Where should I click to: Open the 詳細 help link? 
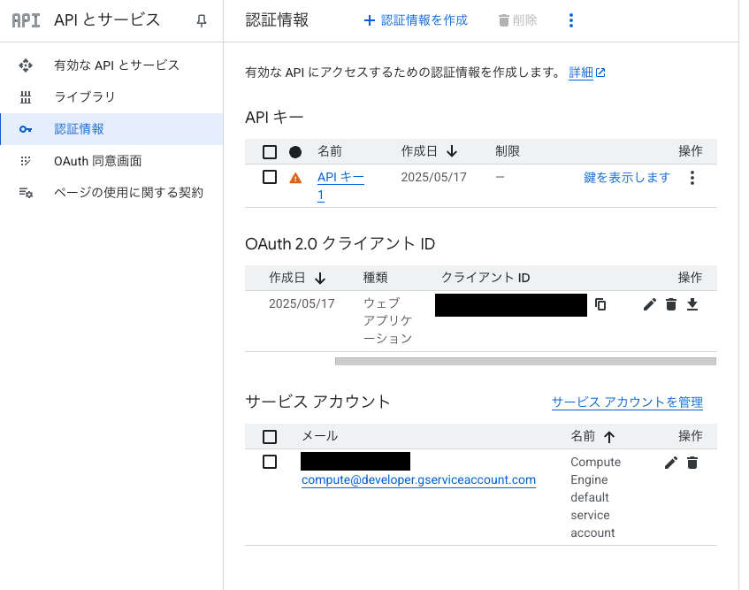(x=587, y=73)
